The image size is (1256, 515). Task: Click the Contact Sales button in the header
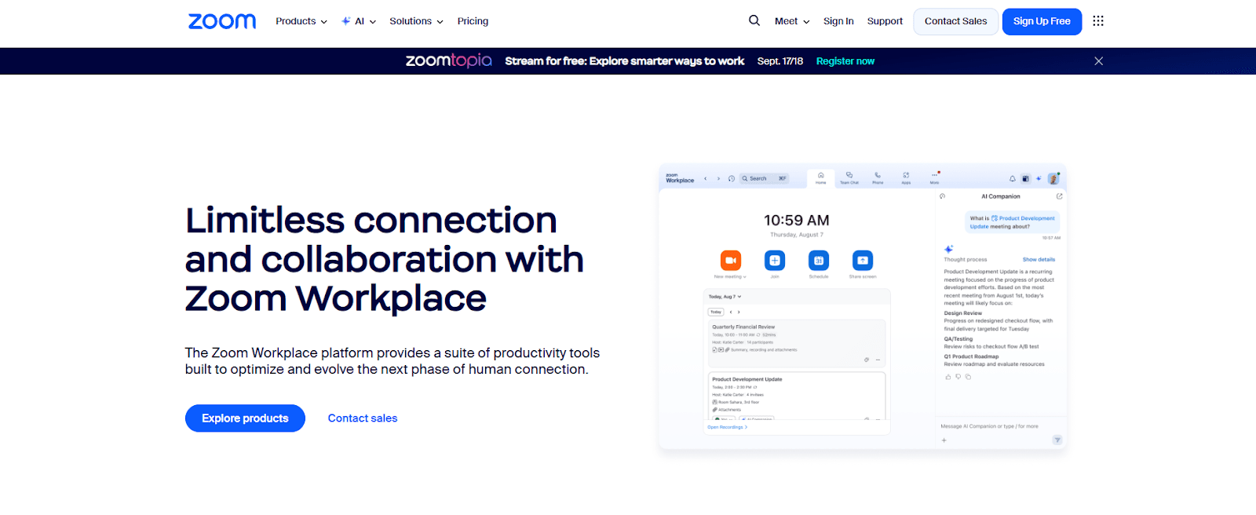click(x=955, y=21)
